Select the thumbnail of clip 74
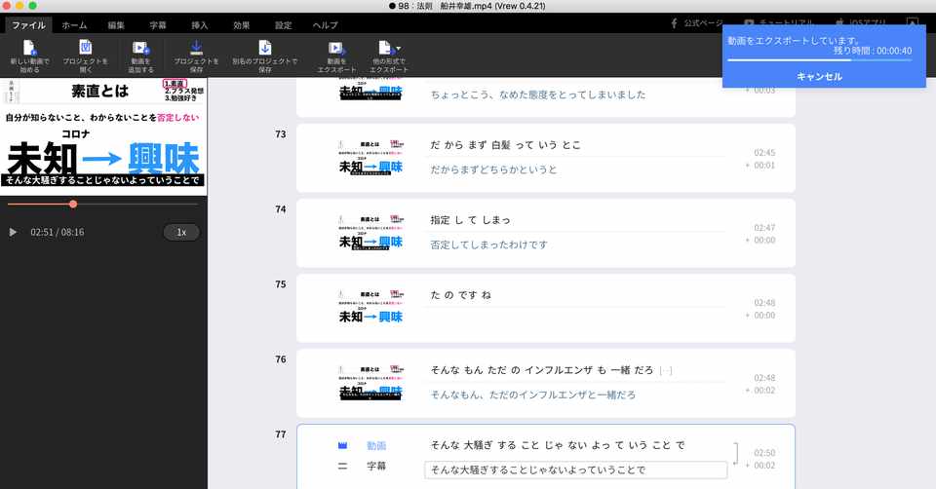Viewport: 936px width, 489px height. [370, 233]
